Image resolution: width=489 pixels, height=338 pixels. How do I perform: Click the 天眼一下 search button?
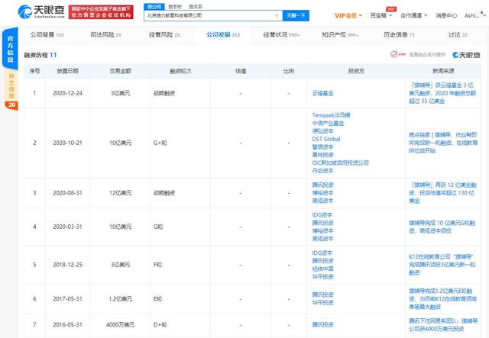(x=296, y=15)
